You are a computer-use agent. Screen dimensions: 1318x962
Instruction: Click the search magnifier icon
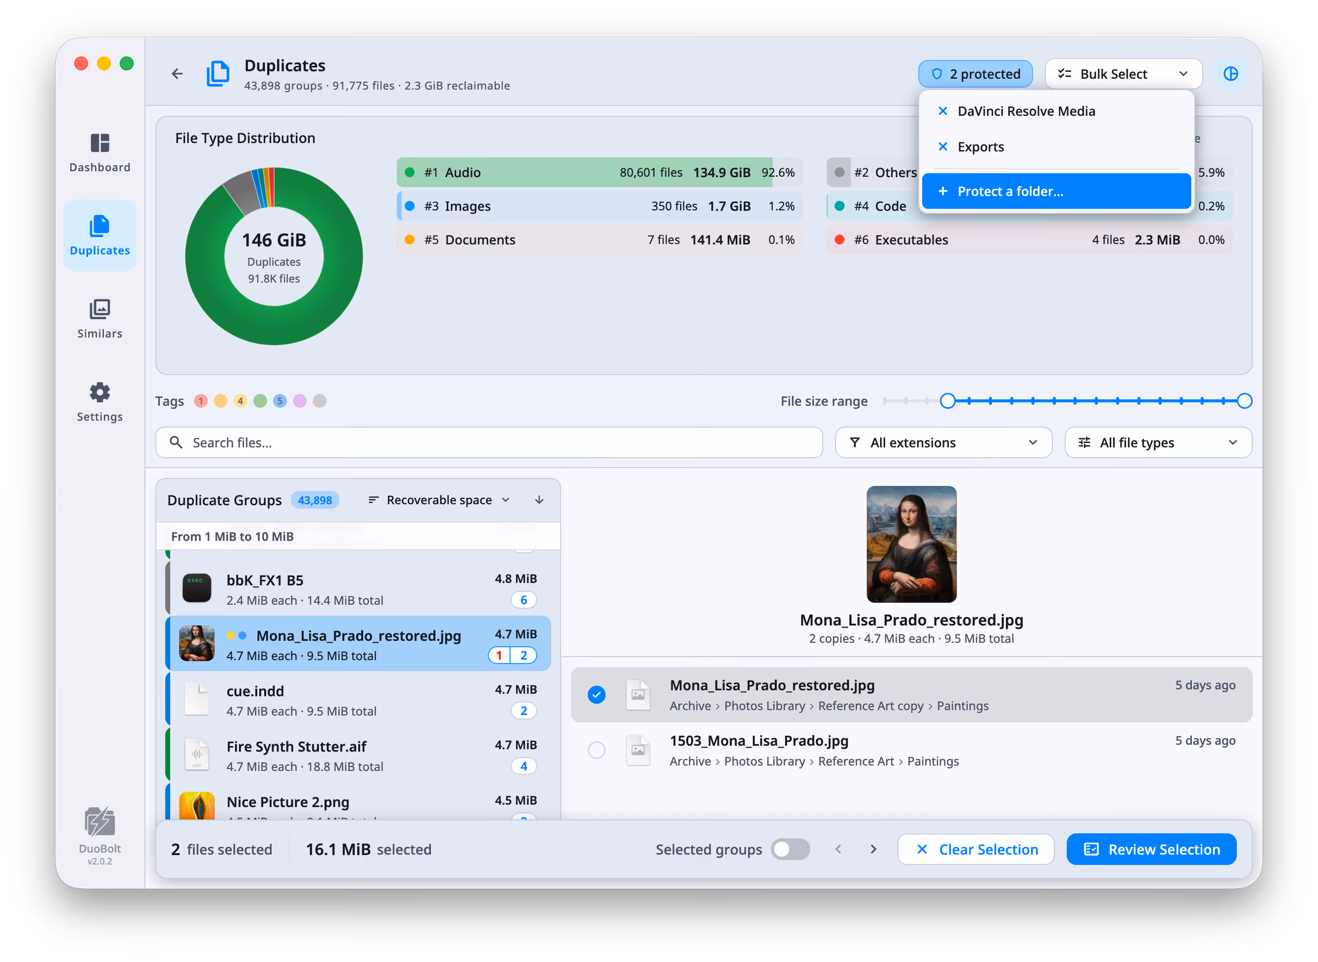click(x=176, y=443)
